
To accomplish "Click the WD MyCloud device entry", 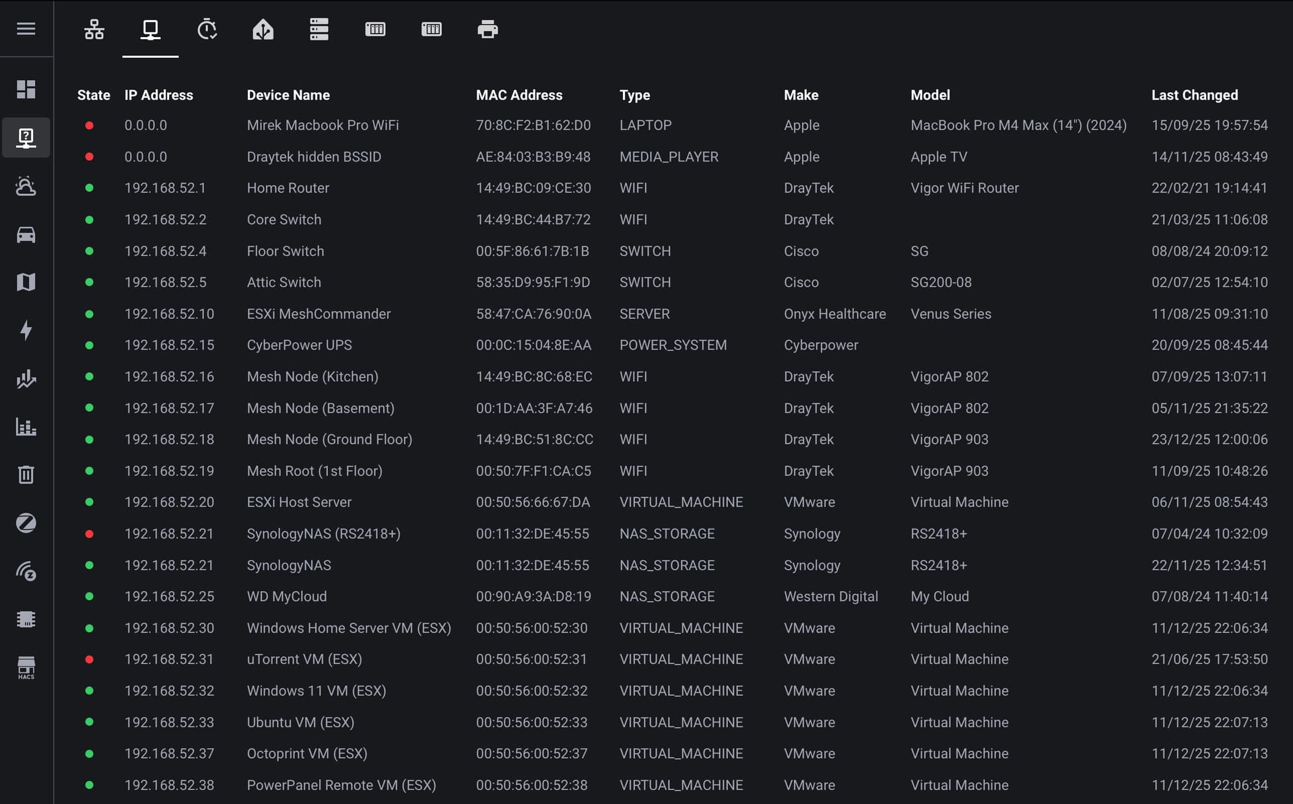I will point(286,597).
